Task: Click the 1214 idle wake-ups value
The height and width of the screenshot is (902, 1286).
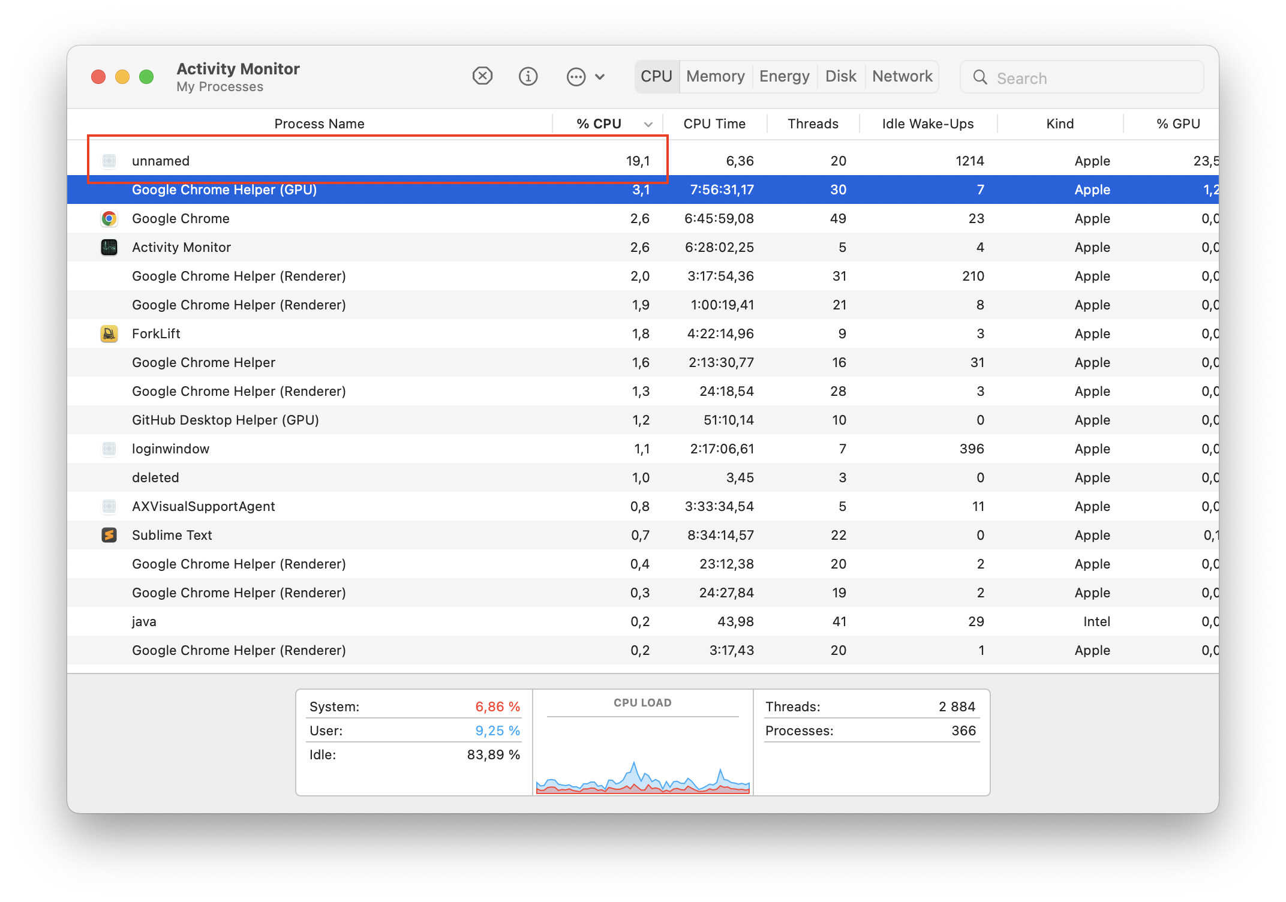Action: (x=969, y=161)
